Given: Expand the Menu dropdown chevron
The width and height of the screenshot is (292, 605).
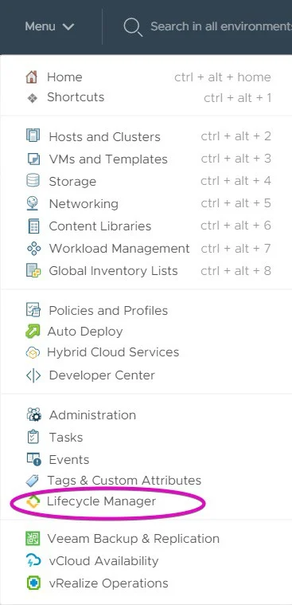Looking at the screenshot, I should [68, 27].
